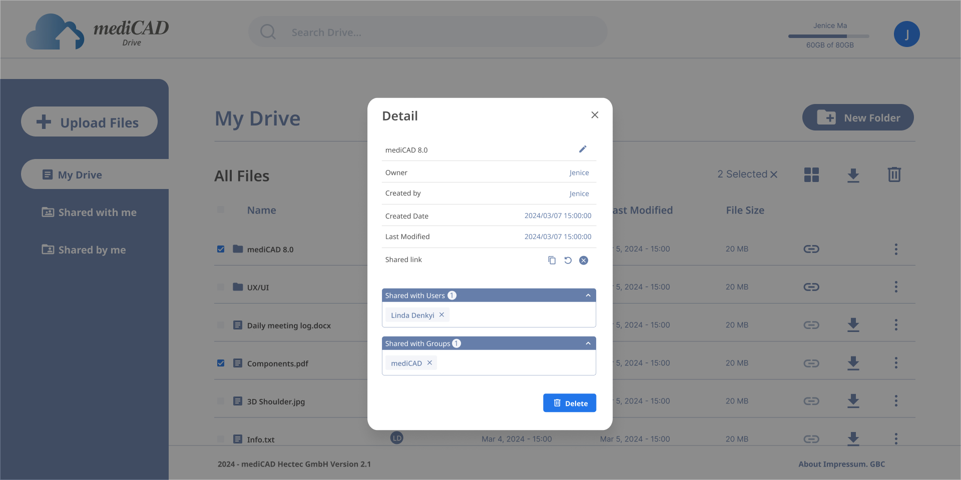Open the user avatar J menu
The image size is (961, 480).
906,34
